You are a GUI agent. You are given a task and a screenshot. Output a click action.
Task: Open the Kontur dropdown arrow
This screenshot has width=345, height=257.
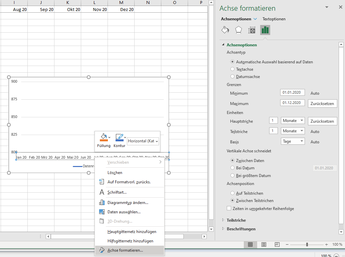(125, 138)
